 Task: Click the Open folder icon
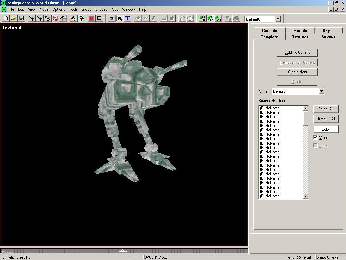click(x=14, y=18)
